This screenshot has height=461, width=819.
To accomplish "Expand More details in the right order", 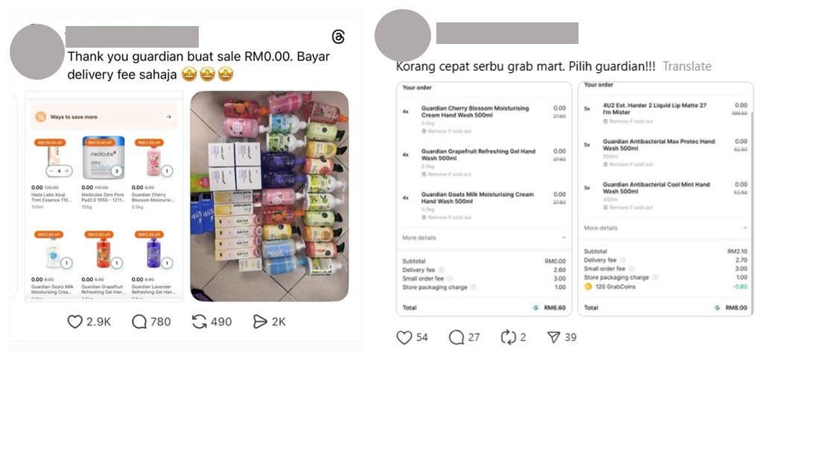I will [666, 228].
